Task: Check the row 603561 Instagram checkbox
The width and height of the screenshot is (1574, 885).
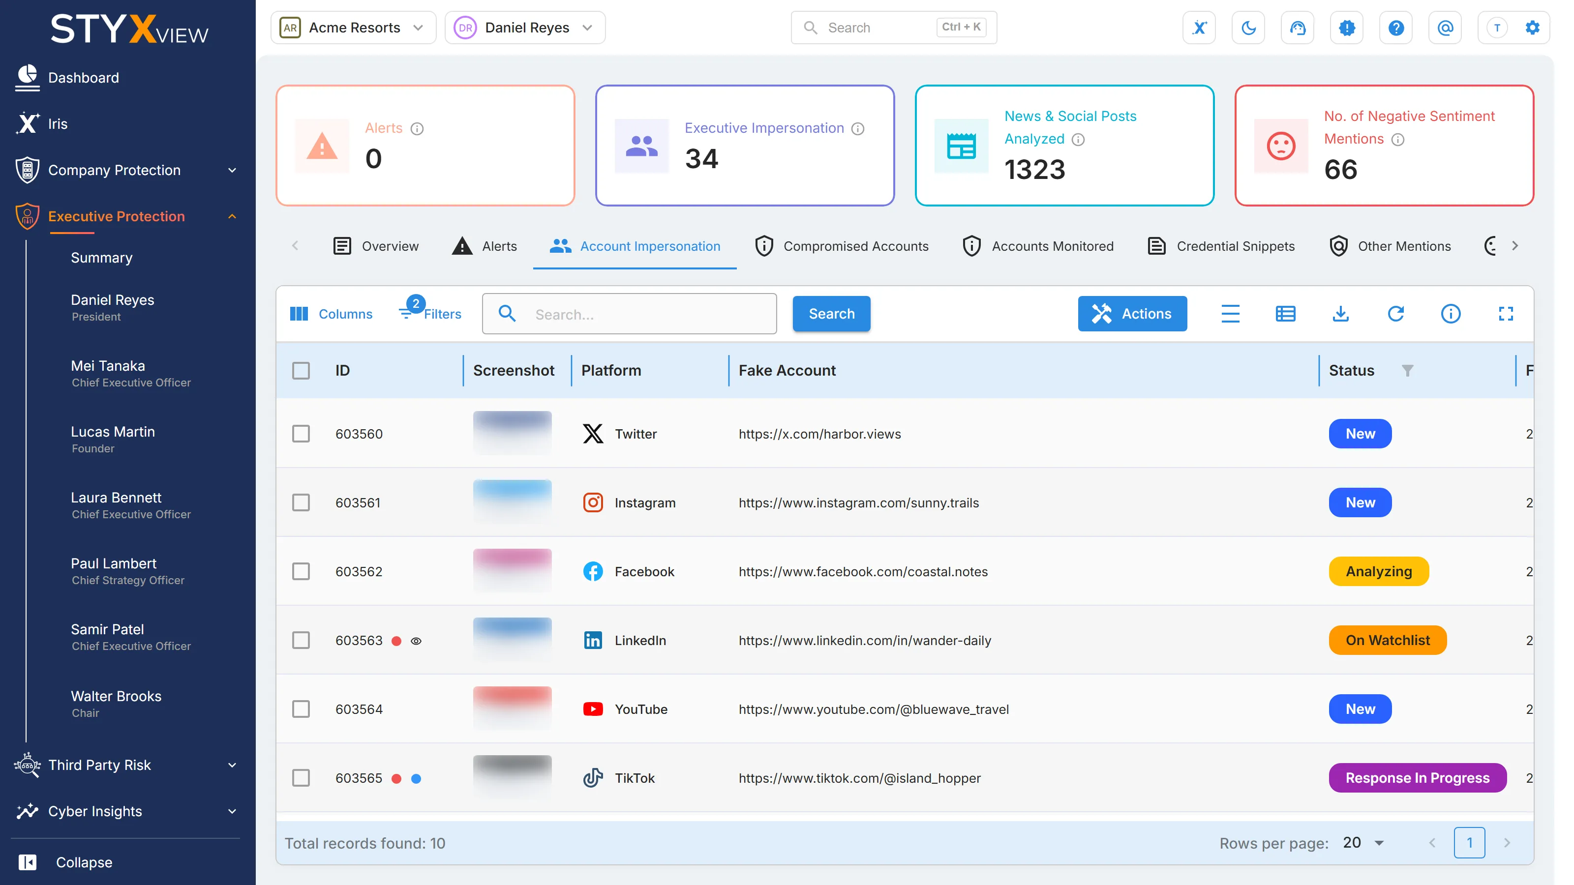Action: coord(301,502)
